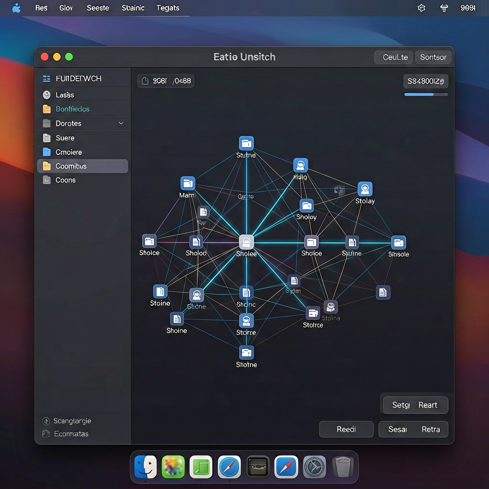Click the S34800IZ§ status badge
Image resolution: width=489 pixels, height=489 pixels.
[425, 81]
